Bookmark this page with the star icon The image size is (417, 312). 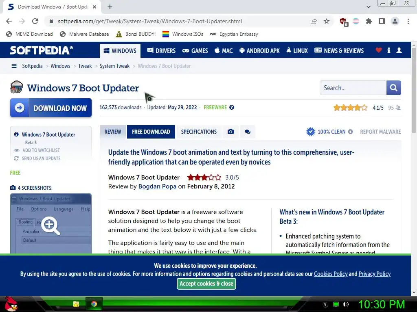pos(327,21)
